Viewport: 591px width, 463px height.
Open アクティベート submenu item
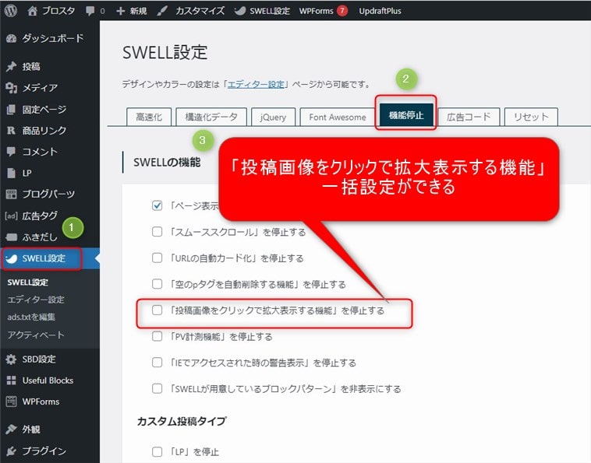tap(36, 335)
